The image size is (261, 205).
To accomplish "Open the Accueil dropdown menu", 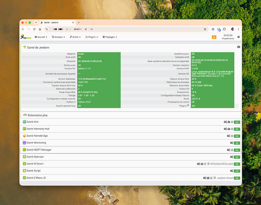I will (41, 37).
